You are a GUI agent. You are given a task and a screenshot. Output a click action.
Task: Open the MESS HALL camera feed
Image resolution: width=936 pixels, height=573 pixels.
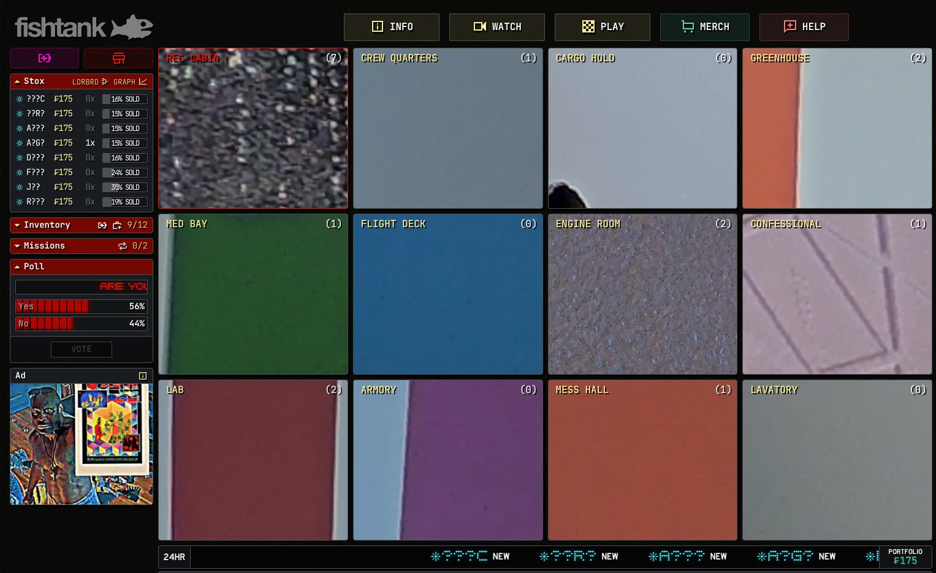click(642, 460)
